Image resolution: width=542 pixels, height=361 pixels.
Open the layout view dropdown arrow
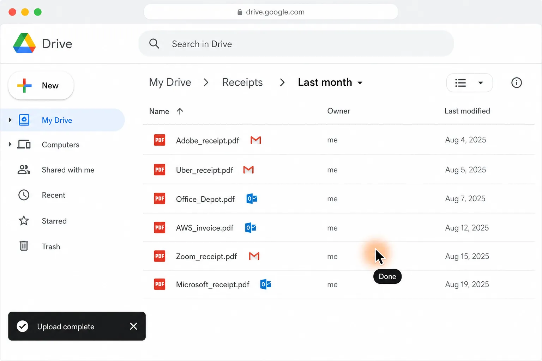pyautogui.click(x=481, y=83)
